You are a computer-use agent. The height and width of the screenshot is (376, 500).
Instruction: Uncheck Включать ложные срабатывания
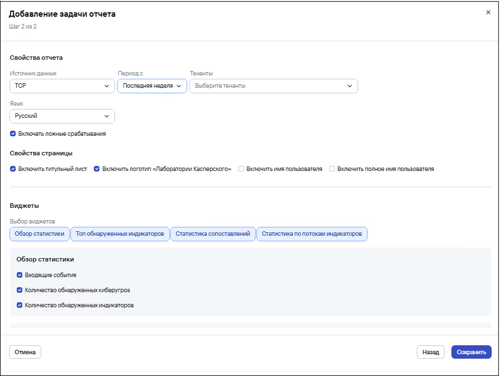click(x=13, y=134)
